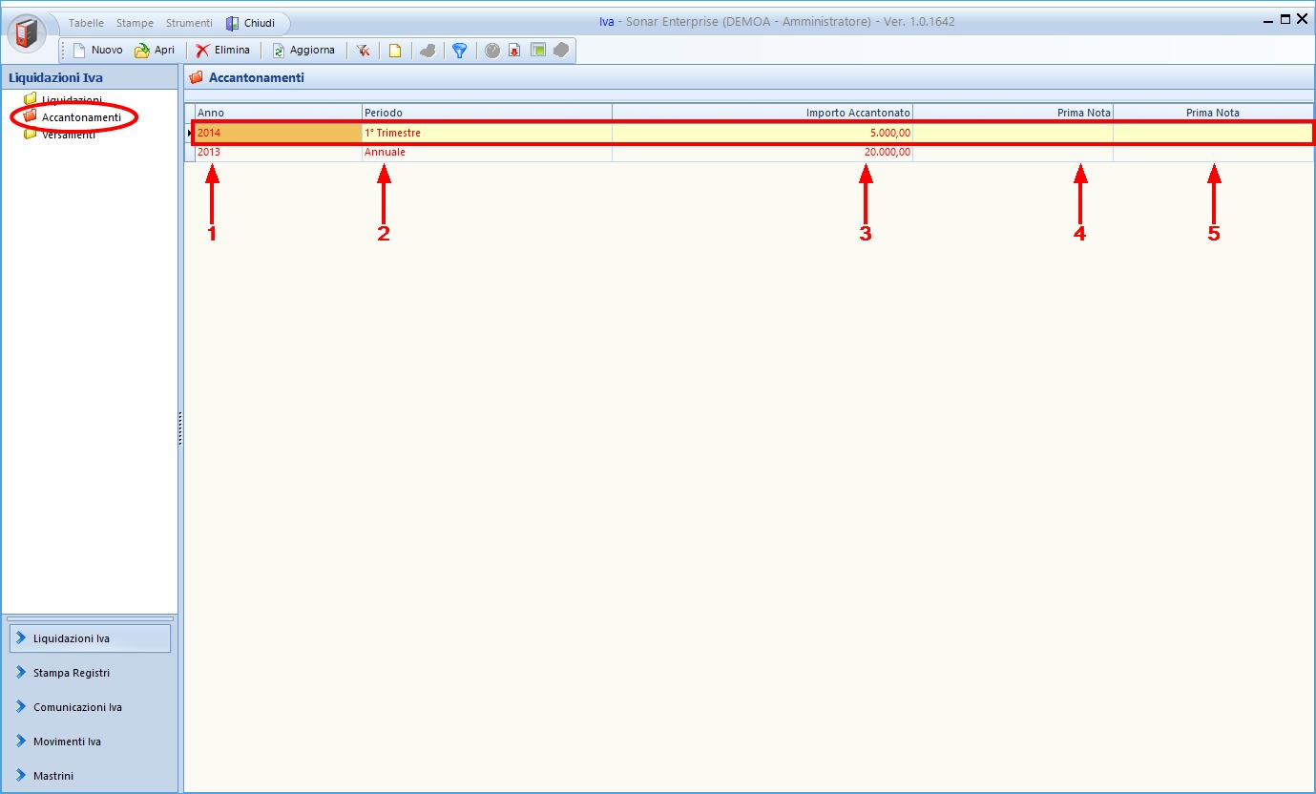This screenshot has height=794, width=1316.
Task: Expand the Comunicazioni Iva section
Action: (77, 707)
